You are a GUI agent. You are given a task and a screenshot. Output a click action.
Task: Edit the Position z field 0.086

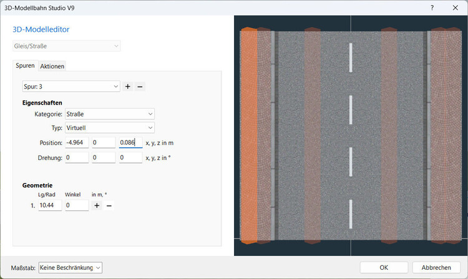[x=130, y=143]
